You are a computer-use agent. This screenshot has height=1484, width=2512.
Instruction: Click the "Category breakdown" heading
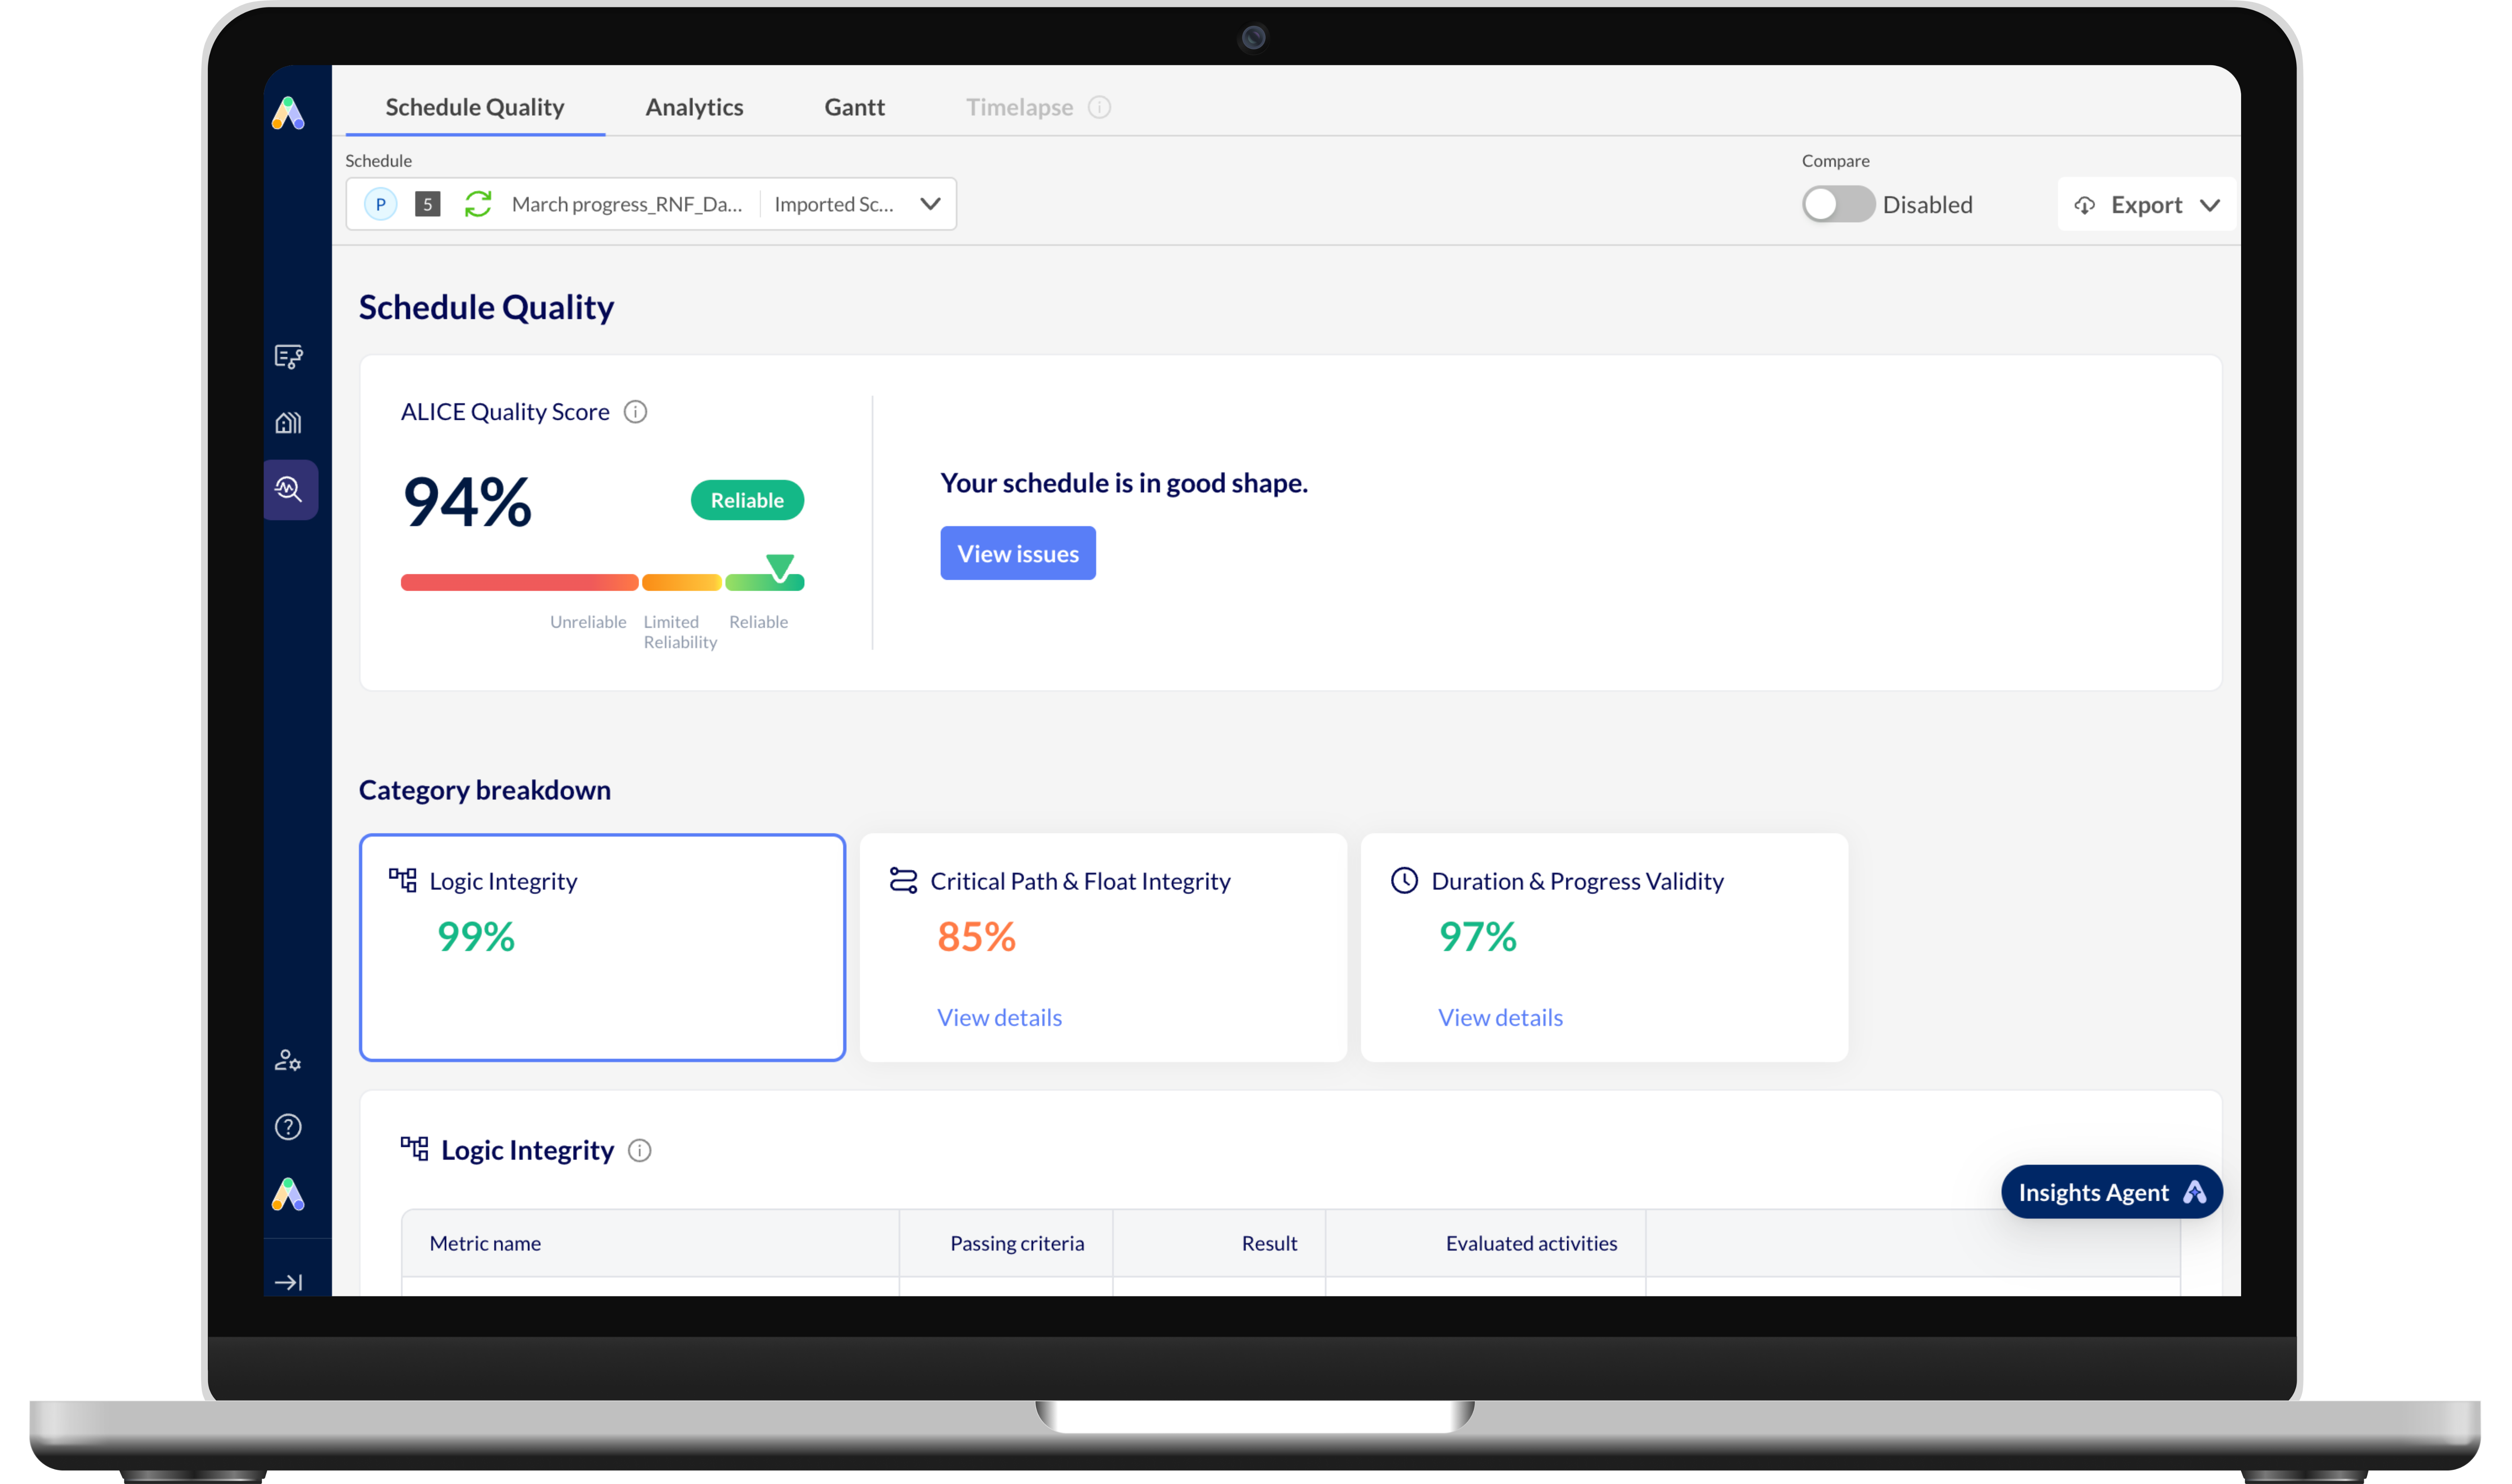pyautogui.click(x=485, y=790)
